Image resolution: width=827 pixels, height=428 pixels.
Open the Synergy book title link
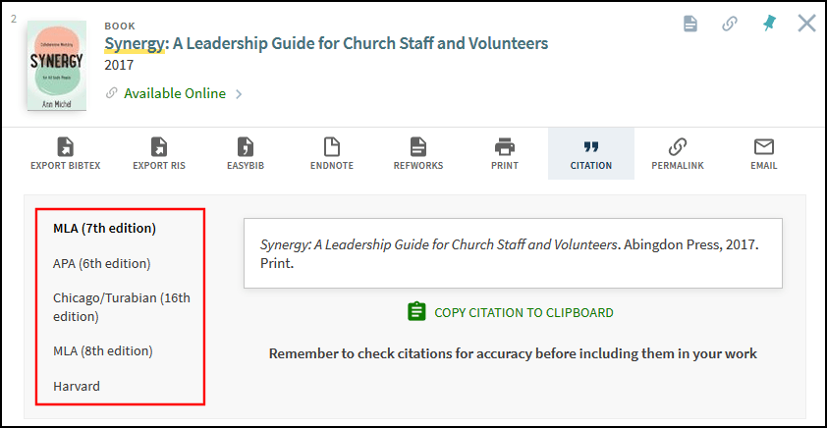click(326, 43)
